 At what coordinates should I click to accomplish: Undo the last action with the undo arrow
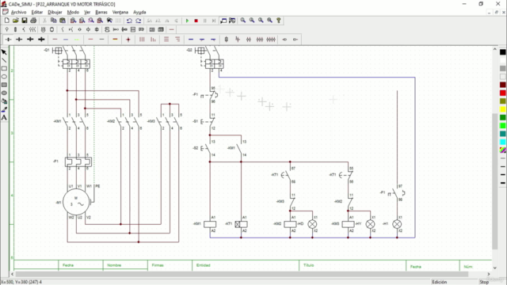(129, 21)
